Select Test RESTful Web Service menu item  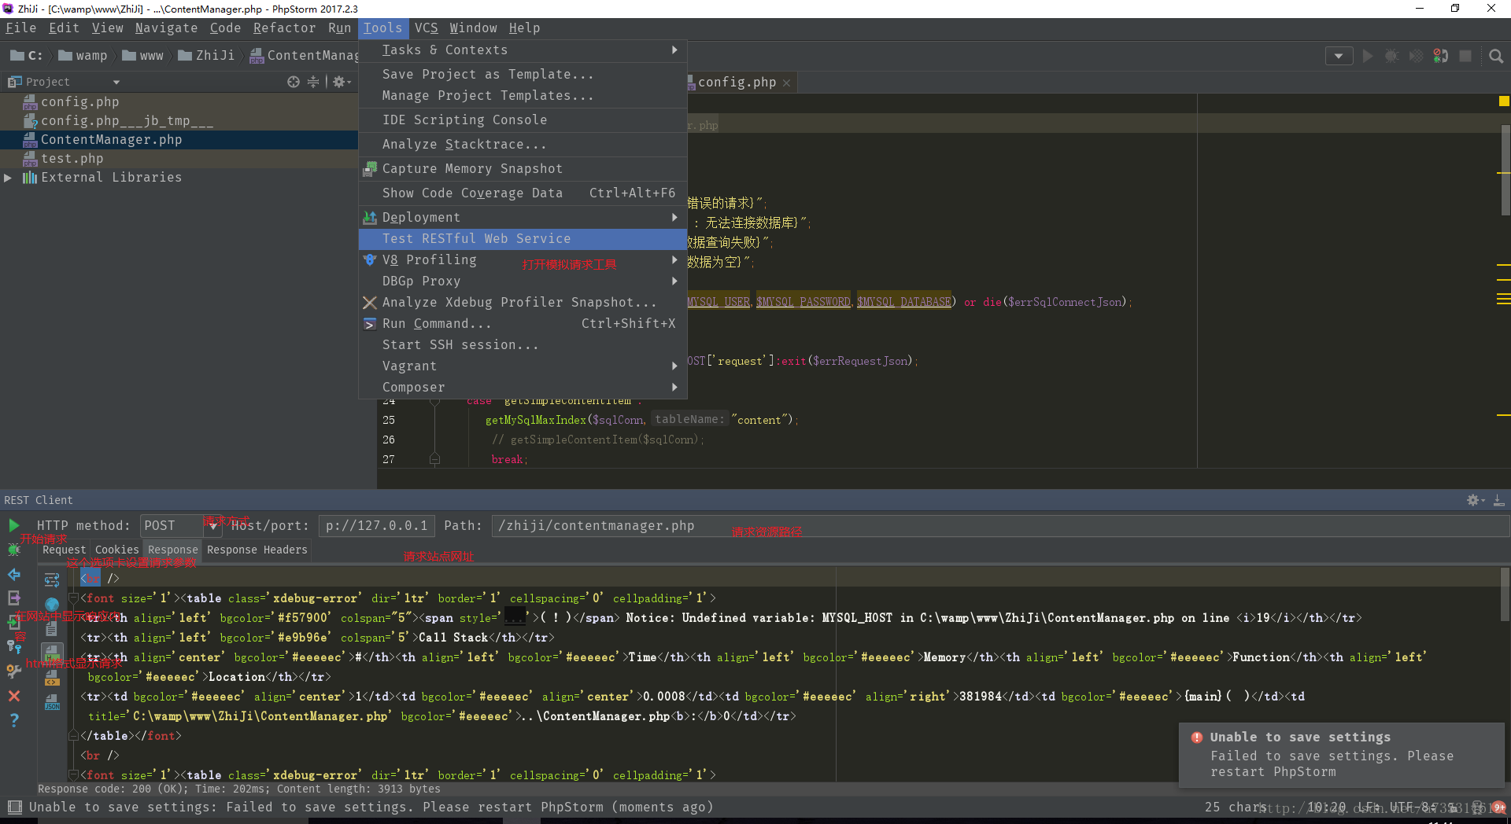pos(523,239)
